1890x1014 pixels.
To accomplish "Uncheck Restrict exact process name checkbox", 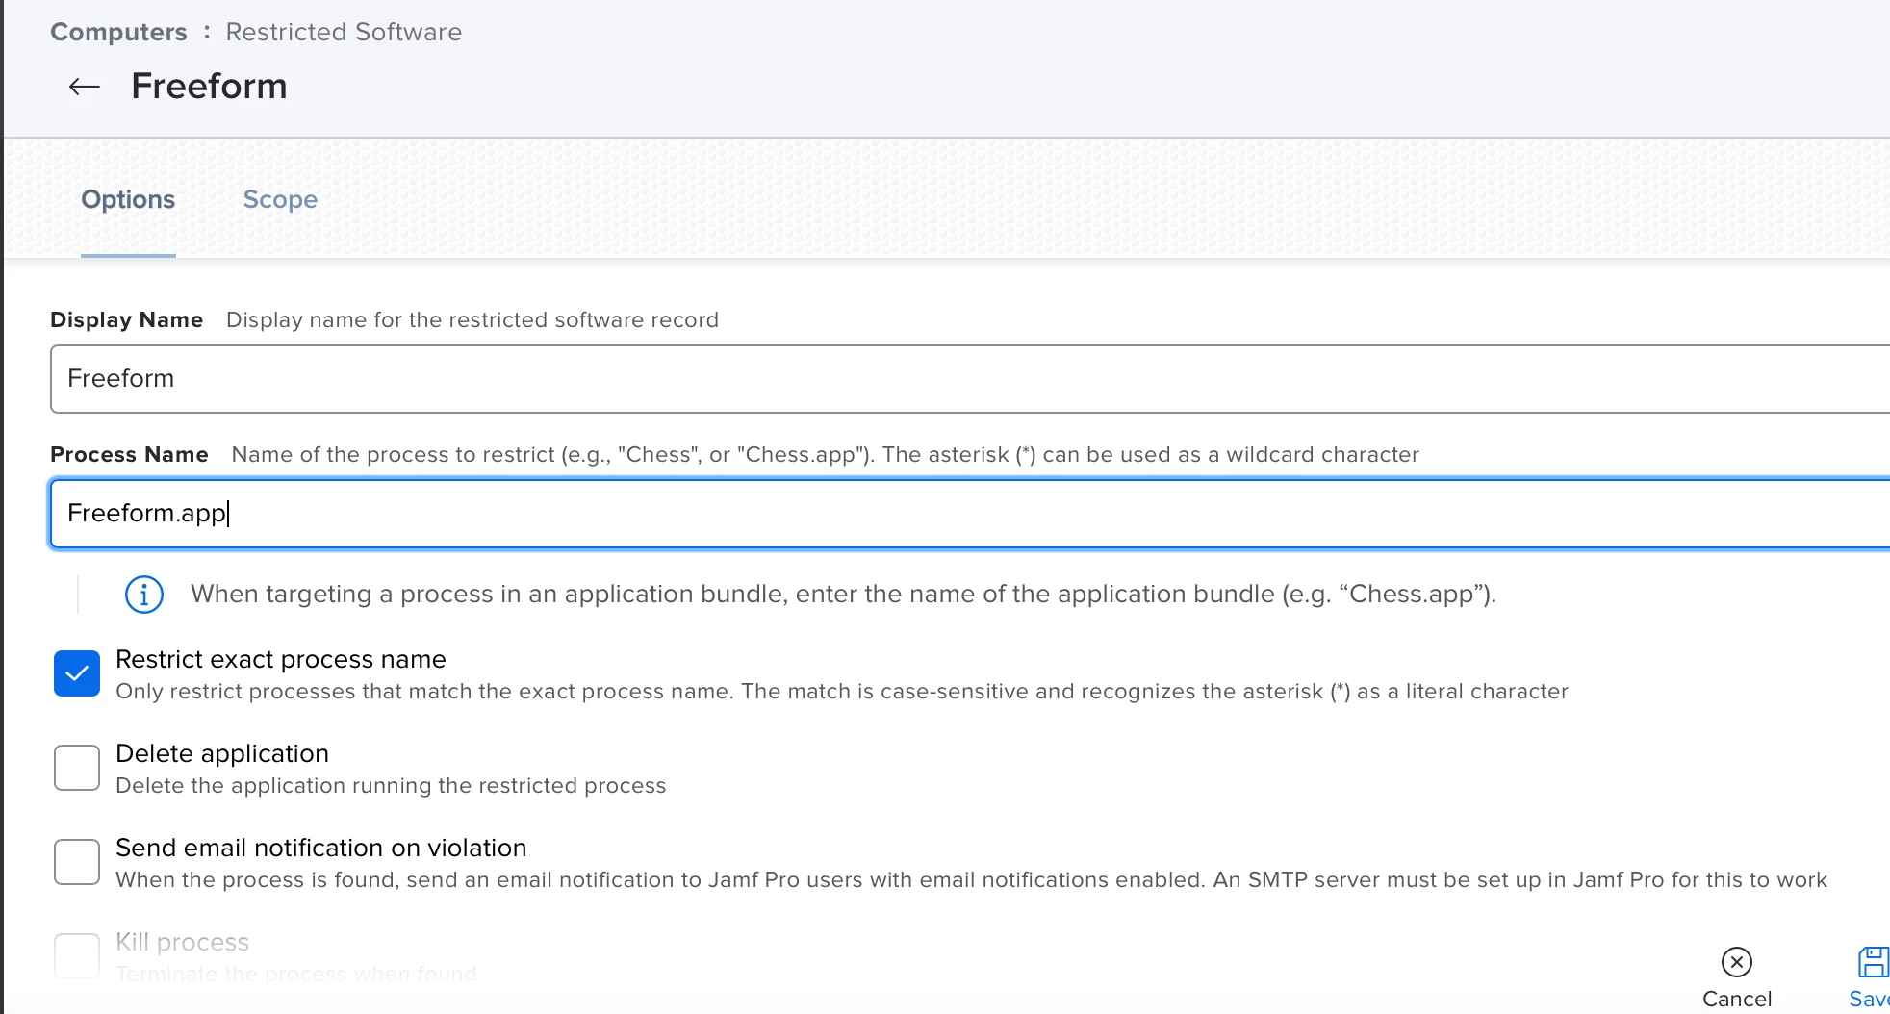I will (77, 673).
